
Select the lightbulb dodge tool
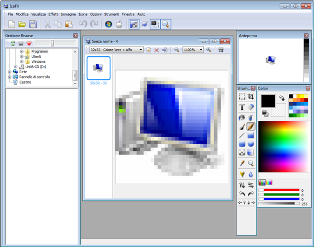[x=242, y=174]
